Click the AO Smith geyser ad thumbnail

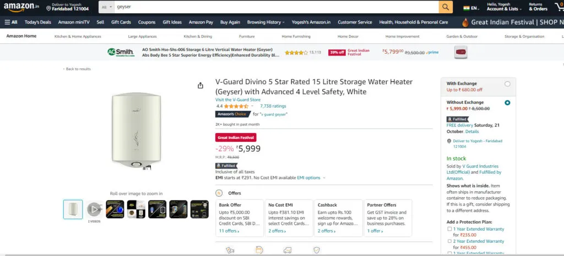pyautogui.click(x=461, y=52)
